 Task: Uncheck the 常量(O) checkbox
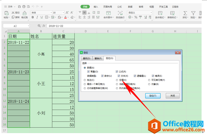click(x=88, y=72)
